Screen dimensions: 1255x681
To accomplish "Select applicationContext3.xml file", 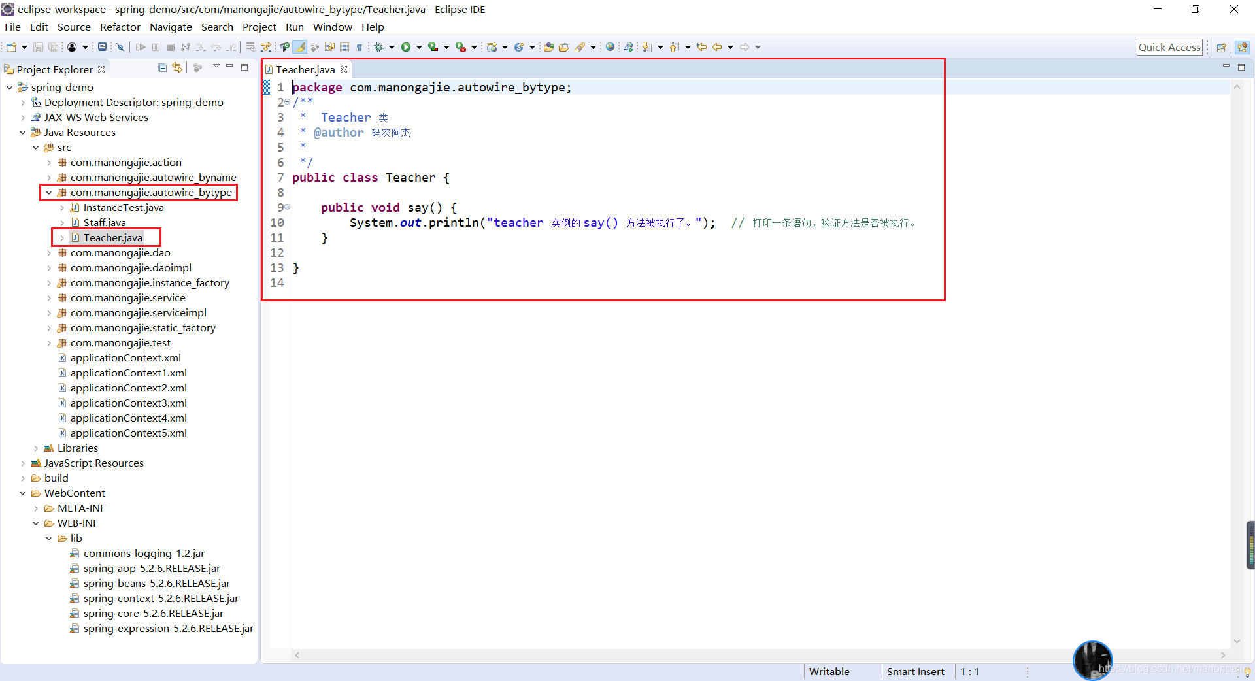I will coord(128,403).
